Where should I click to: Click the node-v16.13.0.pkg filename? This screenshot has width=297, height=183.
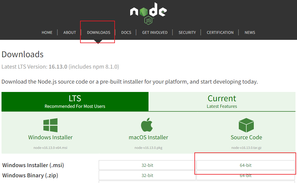148,148
